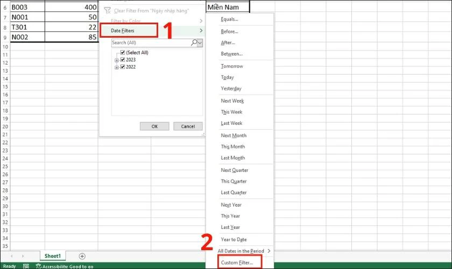Select cell containing N002

pyautogui.click(x=27, y=37)
